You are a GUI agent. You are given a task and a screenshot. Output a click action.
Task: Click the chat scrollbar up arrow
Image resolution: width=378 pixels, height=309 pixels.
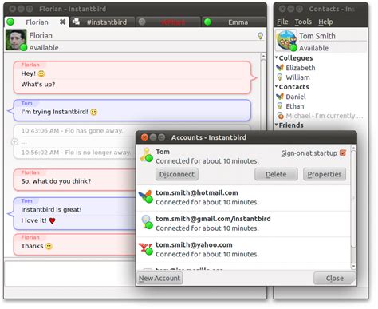coord(263,56)
